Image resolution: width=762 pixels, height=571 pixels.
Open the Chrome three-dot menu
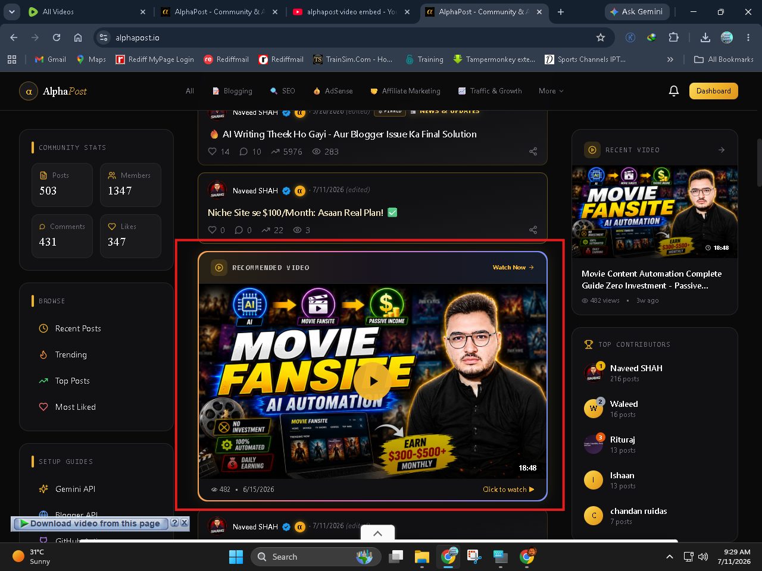748,37
